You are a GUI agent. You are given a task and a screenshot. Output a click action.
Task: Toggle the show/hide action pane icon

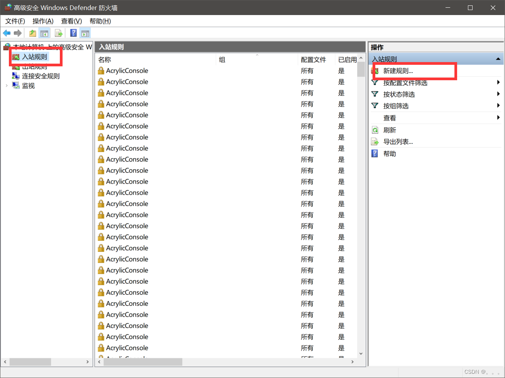pyautogui.click(x=85, y=33)
